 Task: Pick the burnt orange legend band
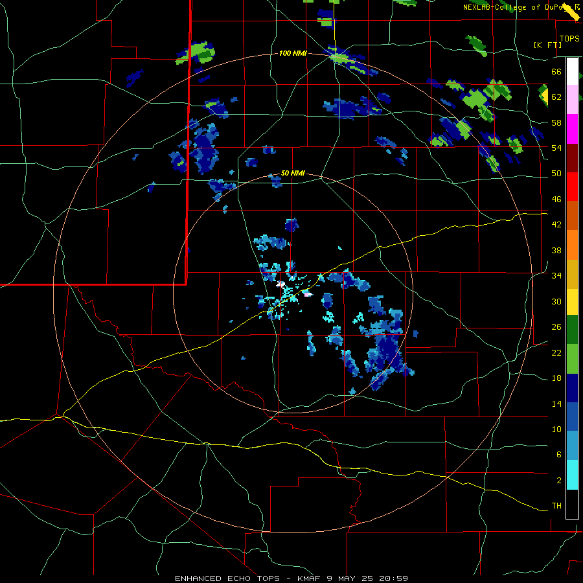tap(572, 216)
